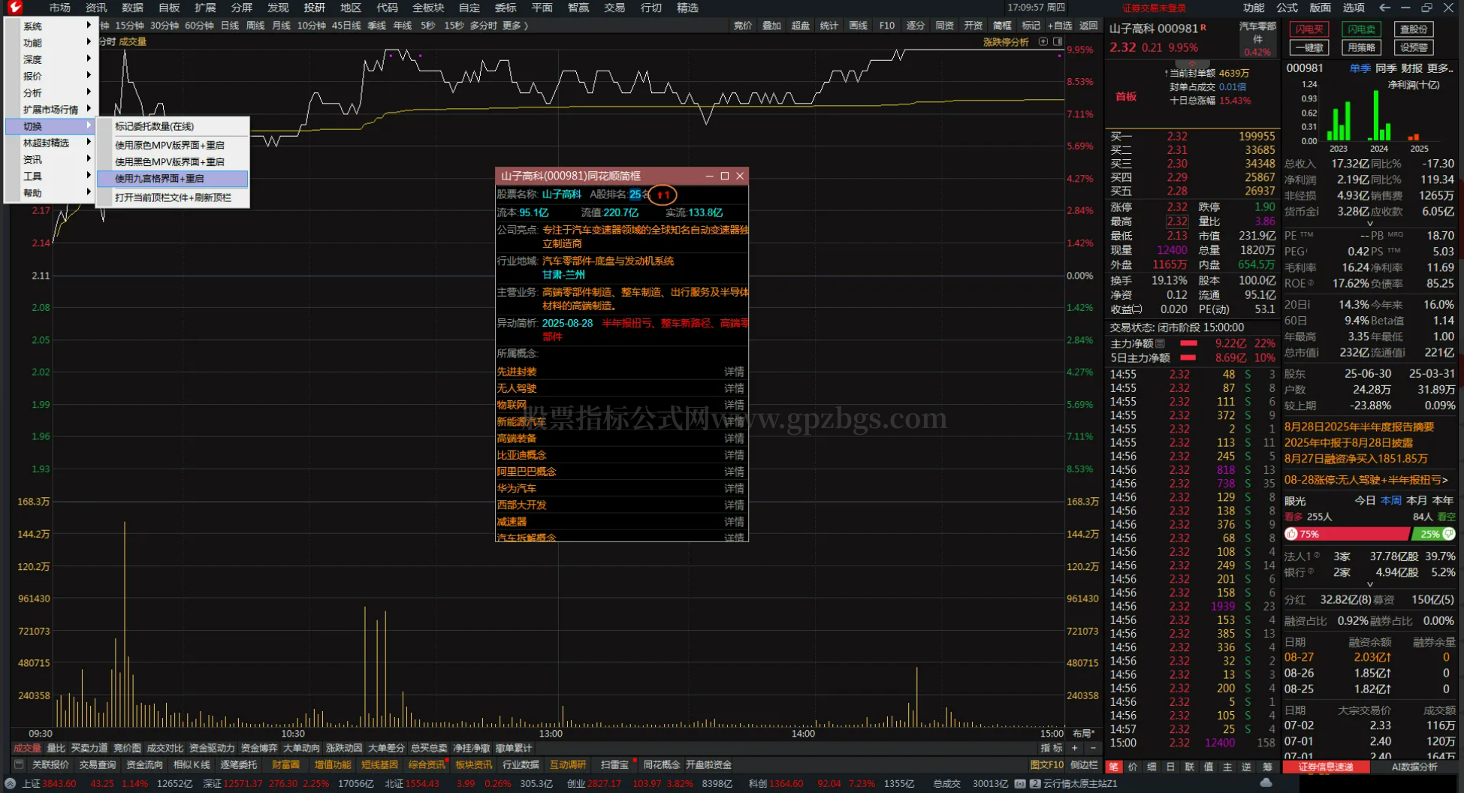Click the 证券信息速递 red banner
This screenshot has width=1464, height=793.
[1326, 767]
